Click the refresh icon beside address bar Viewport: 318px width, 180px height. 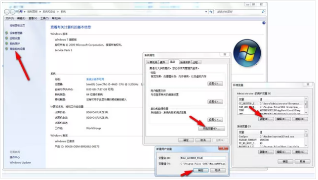(211, 12)
